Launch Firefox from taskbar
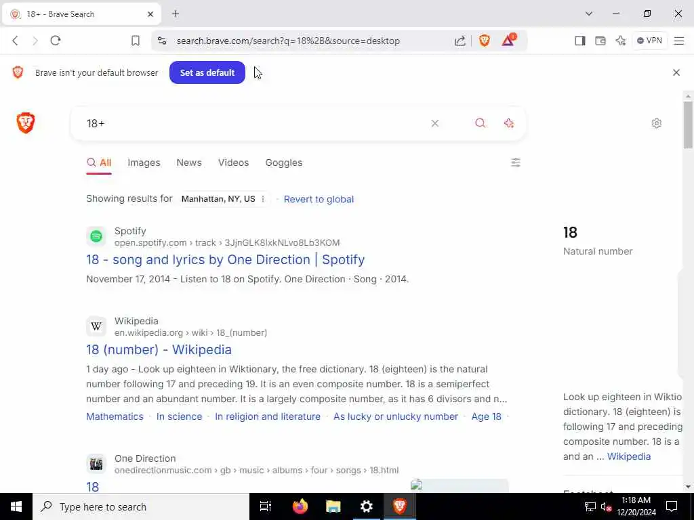This screenshot has width=694, height=520. point(300,506)
